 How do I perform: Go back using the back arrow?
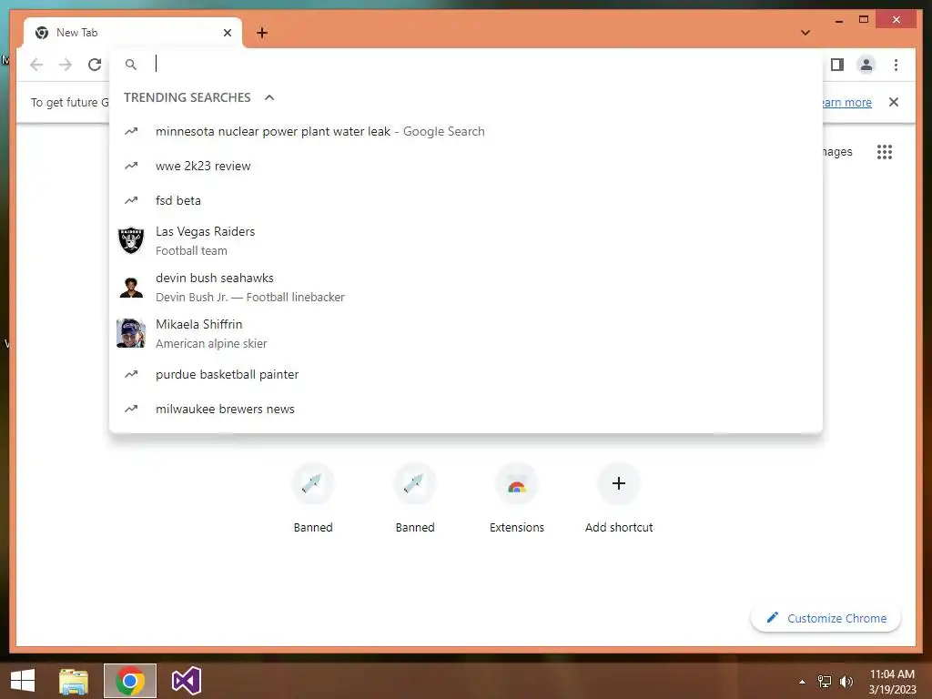click(36, 65)
